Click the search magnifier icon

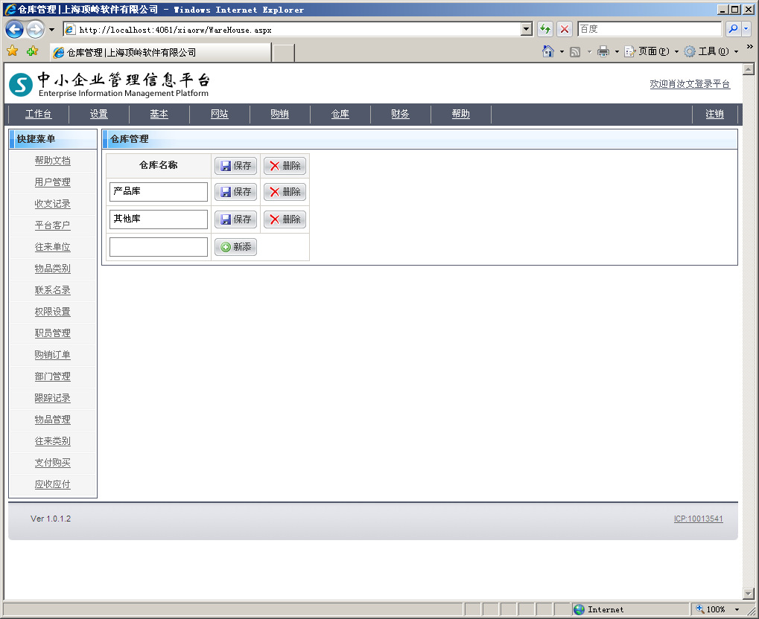pyautogui.click(x=733, y=30)
